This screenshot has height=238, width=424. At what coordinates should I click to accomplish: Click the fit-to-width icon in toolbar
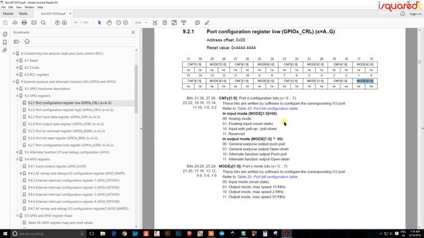click(155, 23)
